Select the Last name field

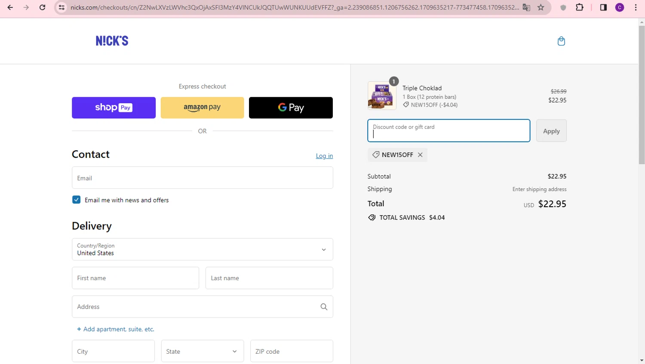click(269, 278)
